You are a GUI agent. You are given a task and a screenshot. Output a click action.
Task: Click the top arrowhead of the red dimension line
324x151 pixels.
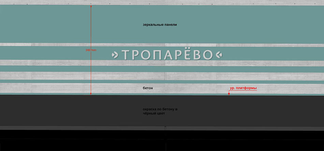coord(91,6)
